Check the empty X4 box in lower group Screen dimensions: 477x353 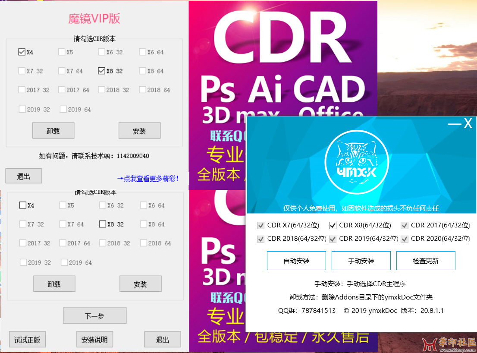[22, 205]
